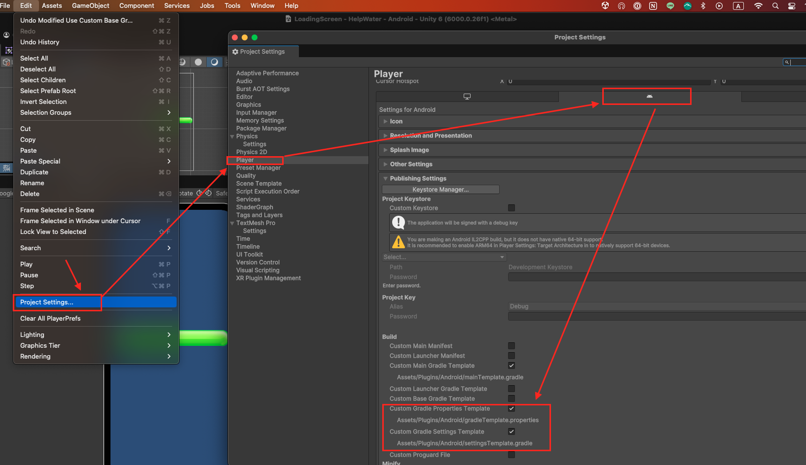Click the cube icon with red dot in Unity editor
Screen dimensions: 806x465
(6, 62)
